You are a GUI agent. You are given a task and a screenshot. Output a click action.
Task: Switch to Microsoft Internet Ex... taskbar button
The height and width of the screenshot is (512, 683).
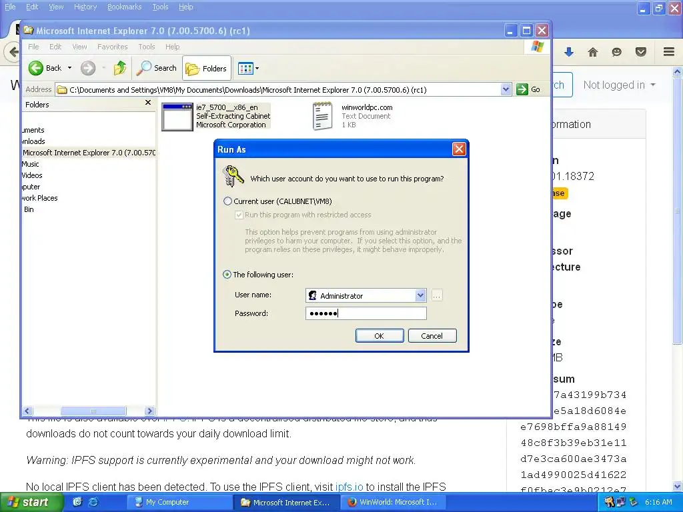(x=285, y=503)
